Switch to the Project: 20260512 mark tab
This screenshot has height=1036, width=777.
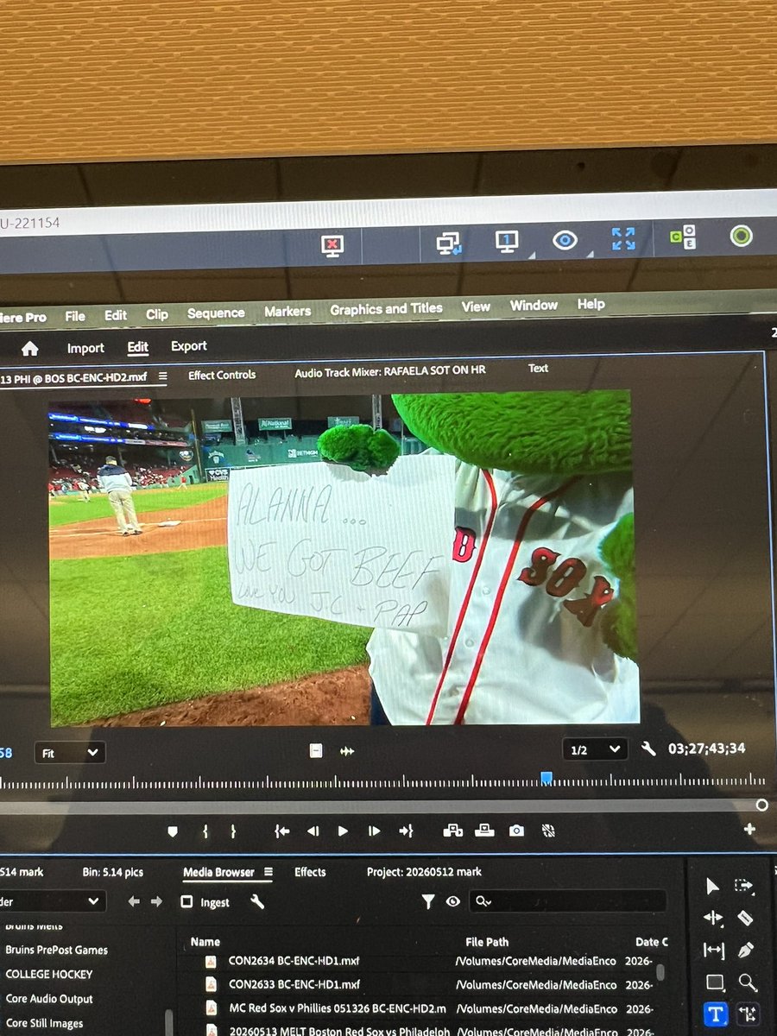tap(424, 872)
